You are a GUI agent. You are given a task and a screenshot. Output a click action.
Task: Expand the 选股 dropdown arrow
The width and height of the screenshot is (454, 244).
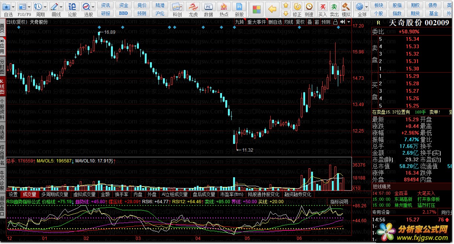point(93,7)
